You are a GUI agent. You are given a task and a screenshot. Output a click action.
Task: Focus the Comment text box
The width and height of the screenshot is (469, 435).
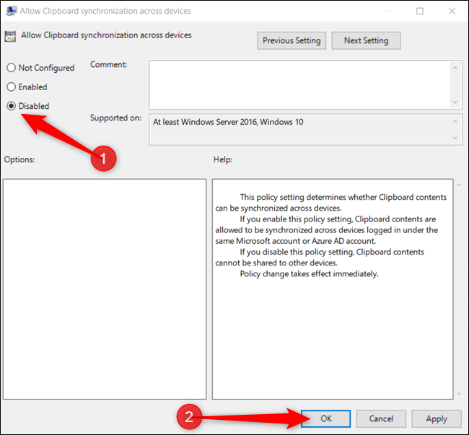pyautogui.click(x=299, y=85)
